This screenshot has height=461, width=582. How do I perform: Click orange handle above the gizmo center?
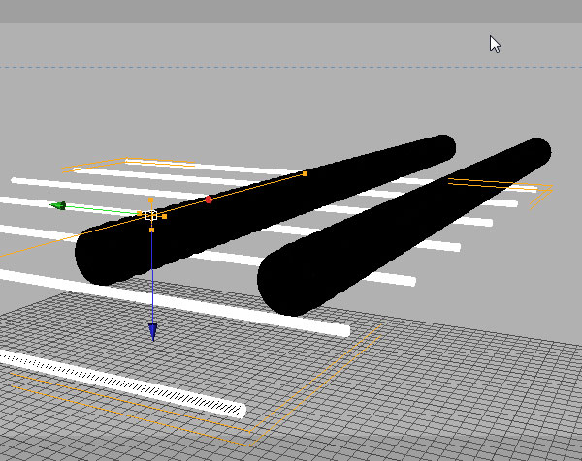150,200
